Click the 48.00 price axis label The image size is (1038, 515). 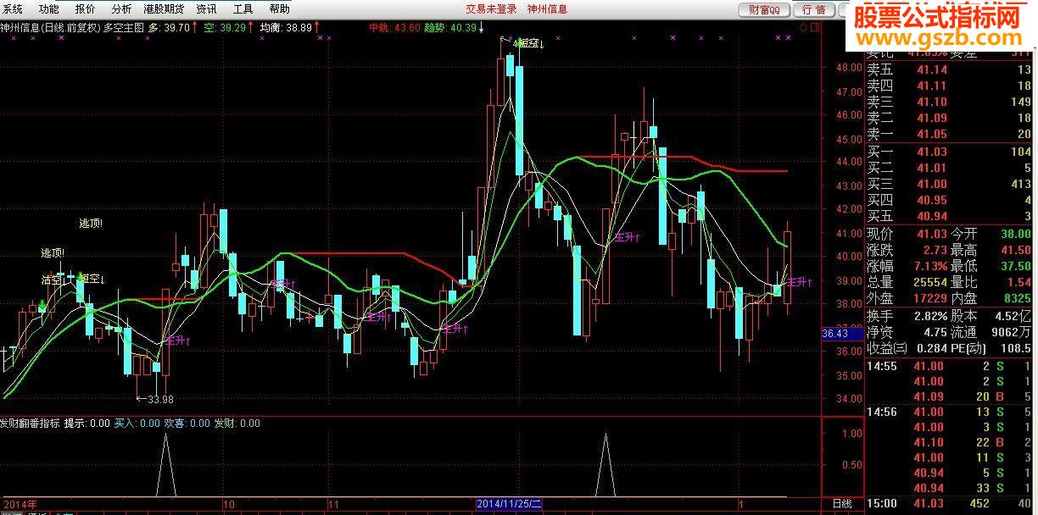click(849, 68)
